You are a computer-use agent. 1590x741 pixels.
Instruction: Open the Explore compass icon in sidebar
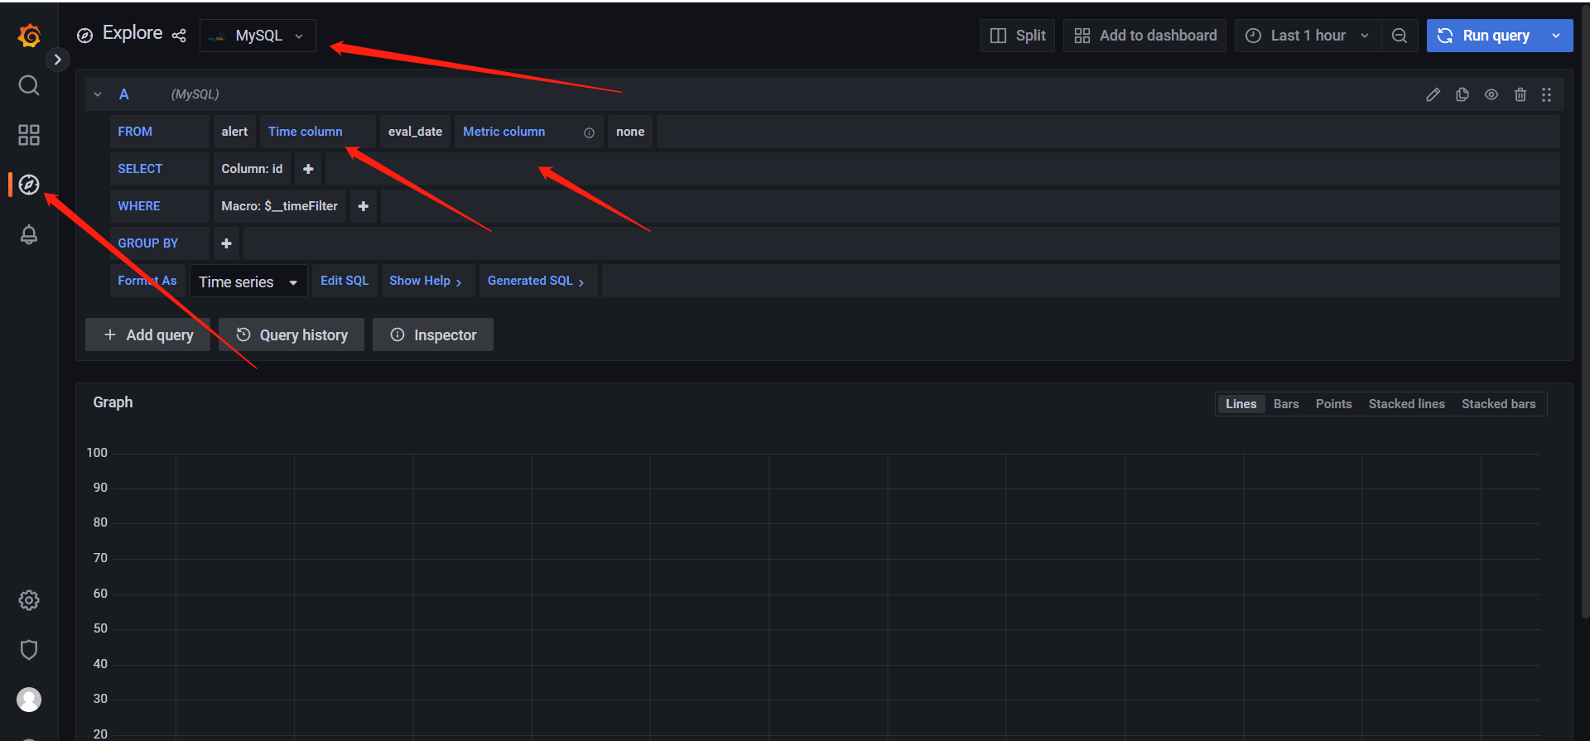tap(29, 185)
